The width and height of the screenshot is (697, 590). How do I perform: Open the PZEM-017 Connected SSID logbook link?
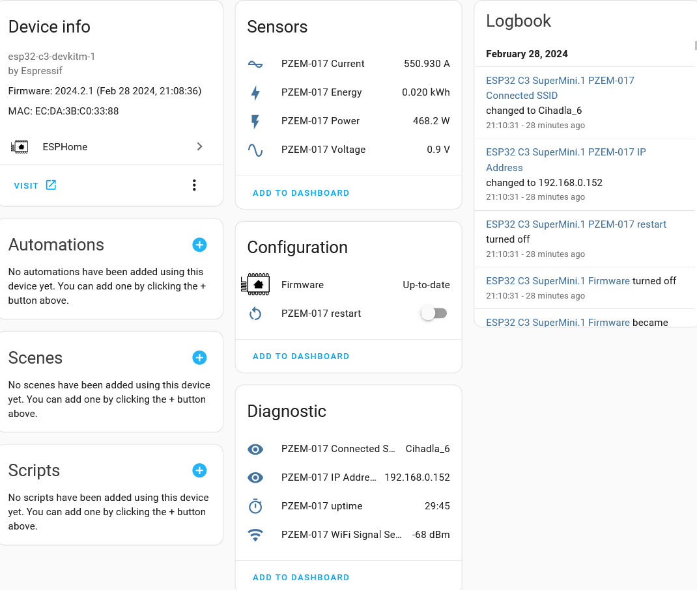pos(560,88)
